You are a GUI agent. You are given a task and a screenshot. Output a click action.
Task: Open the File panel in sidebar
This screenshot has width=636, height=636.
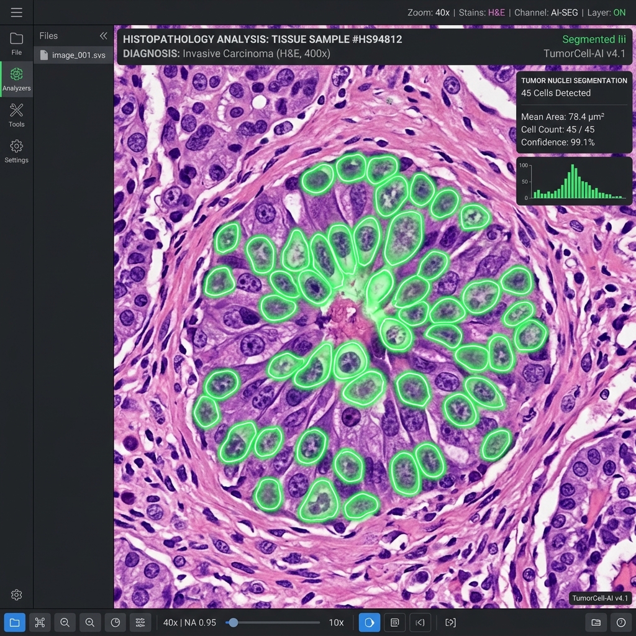tap(16, 44)
